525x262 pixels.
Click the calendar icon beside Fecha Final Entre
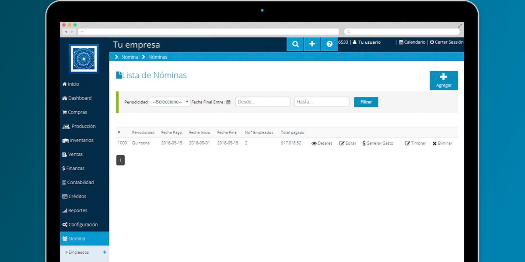click(x=228, y=102)
